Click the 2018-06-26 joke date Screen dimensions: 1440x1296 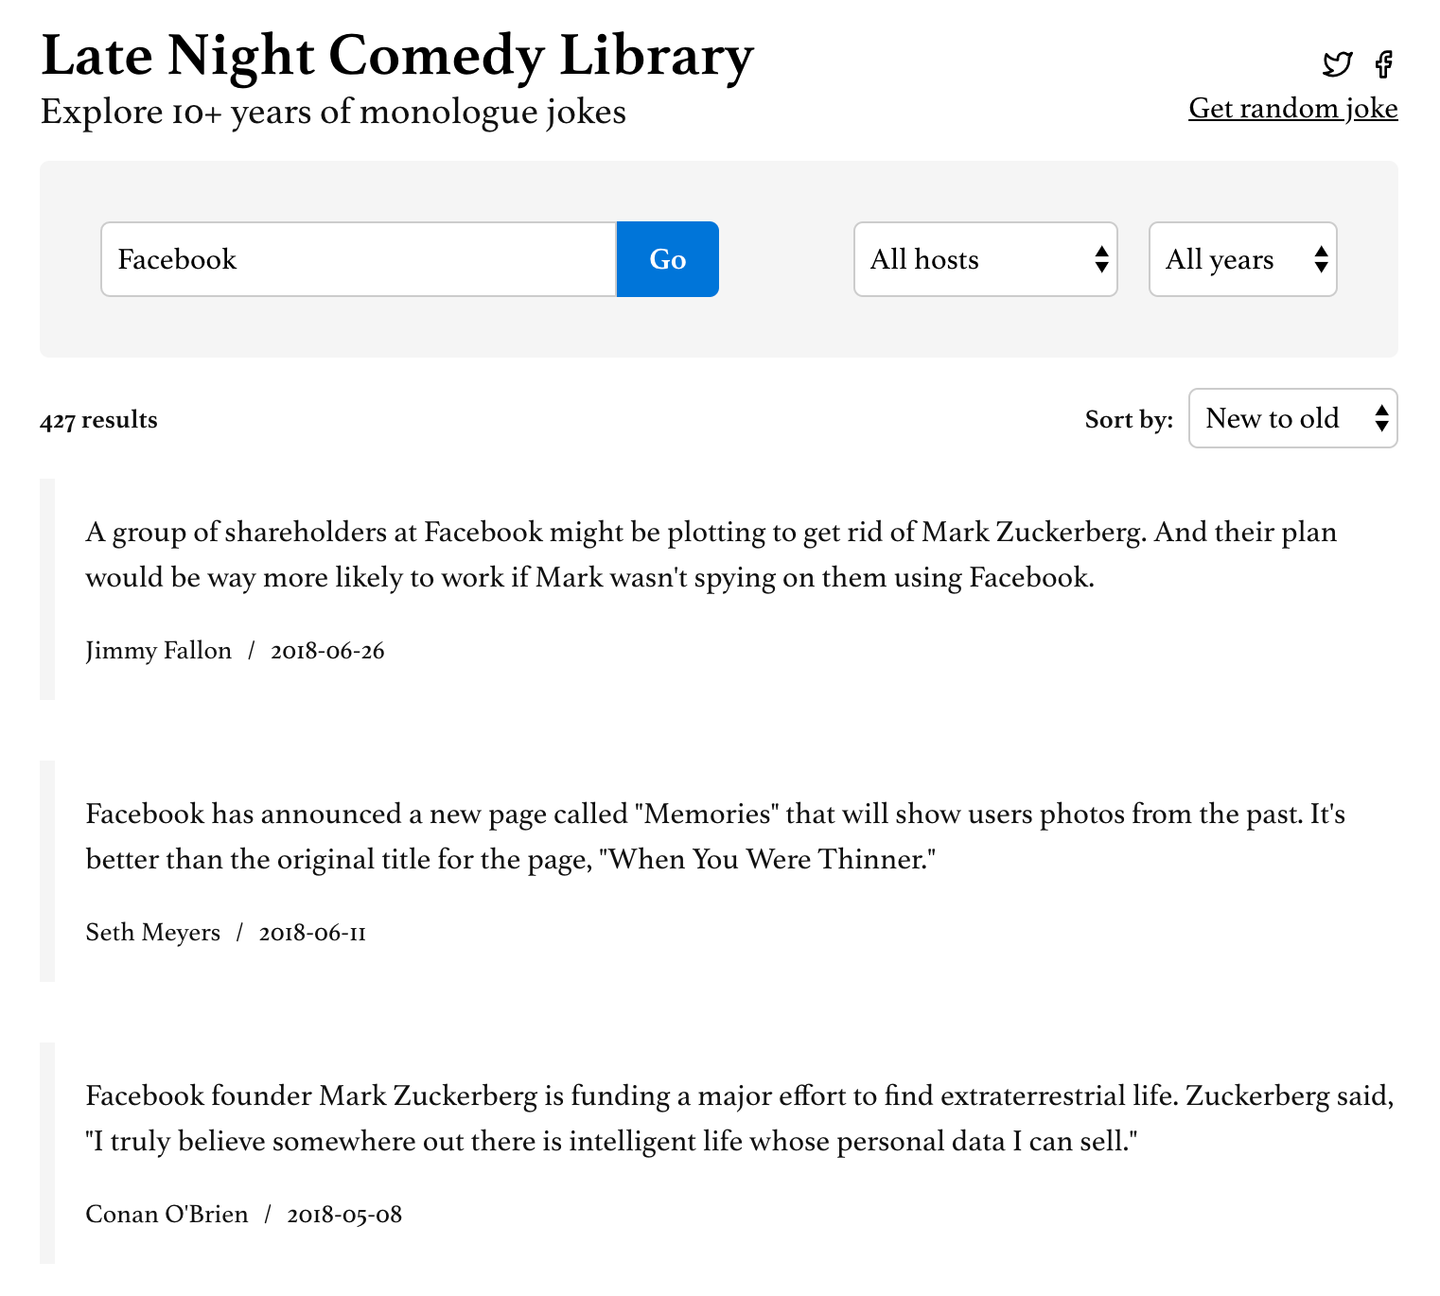coord(326,651)
